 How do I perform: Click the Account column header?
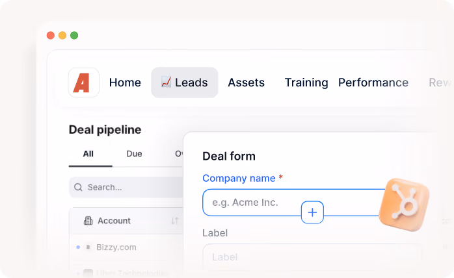pos(114,221)
